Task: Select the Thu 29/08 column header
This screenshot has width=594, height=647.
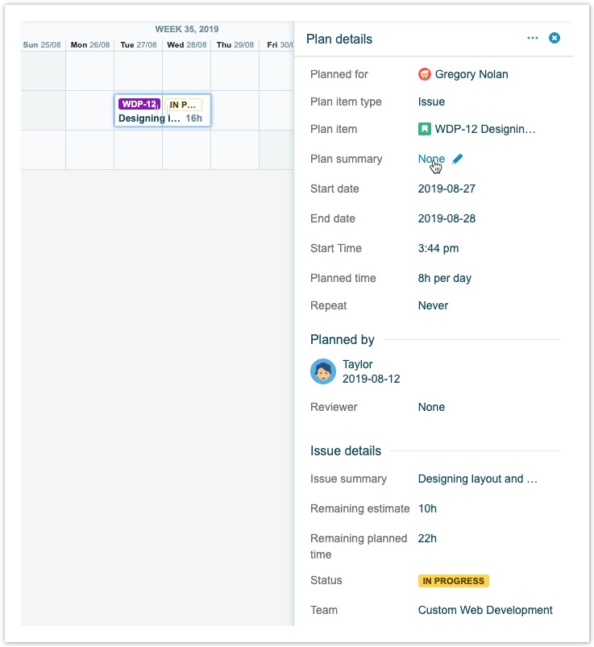Action: [x=235, y=45]
